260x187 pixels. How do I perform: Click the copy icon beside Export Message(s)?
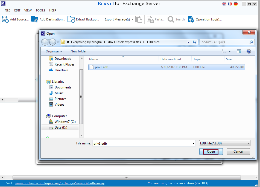[139, 19]
